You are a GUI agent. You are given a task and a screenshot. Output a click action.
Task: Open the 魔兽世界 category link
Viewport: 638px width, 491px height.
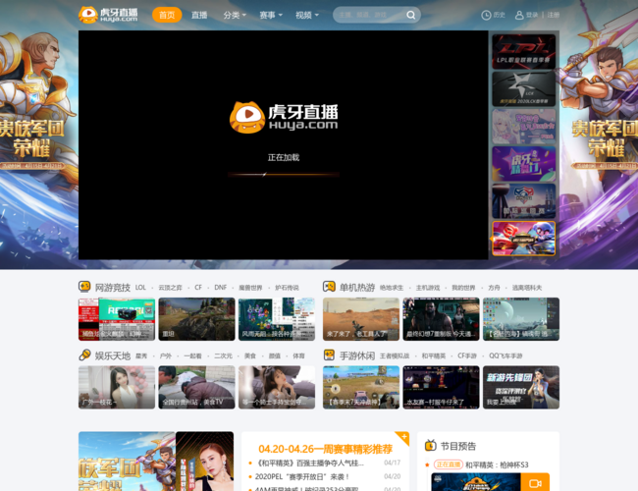[x=250, y=288]
